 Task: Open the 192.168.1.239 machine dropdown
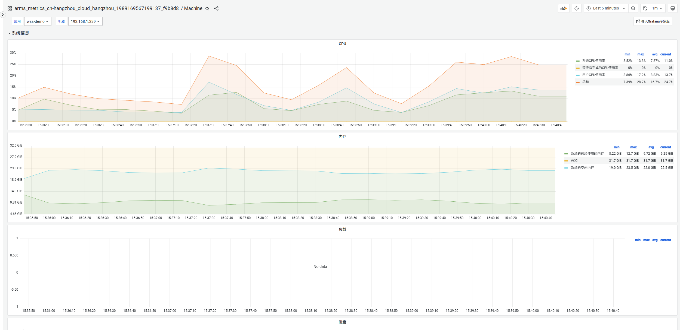click(85, 21)
